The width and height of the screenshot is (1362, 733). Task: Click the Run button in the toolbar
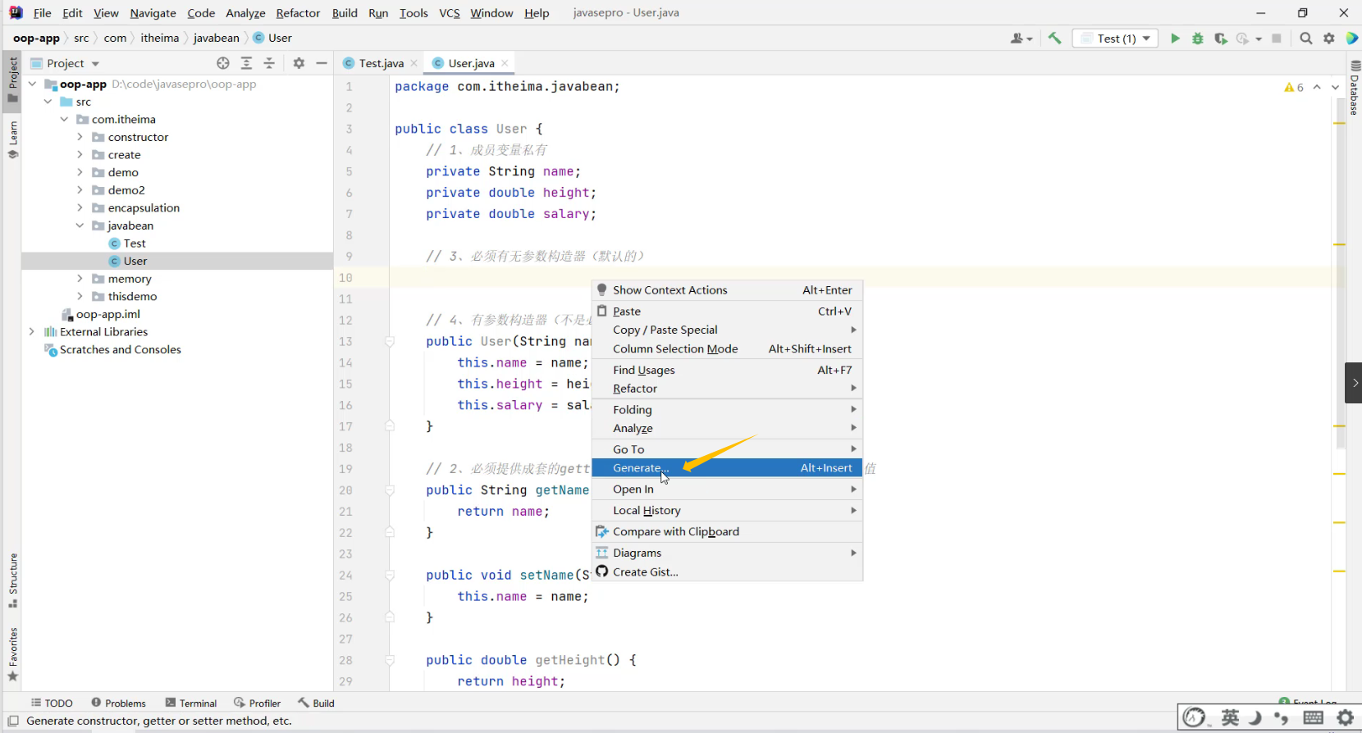(1175, 39)
